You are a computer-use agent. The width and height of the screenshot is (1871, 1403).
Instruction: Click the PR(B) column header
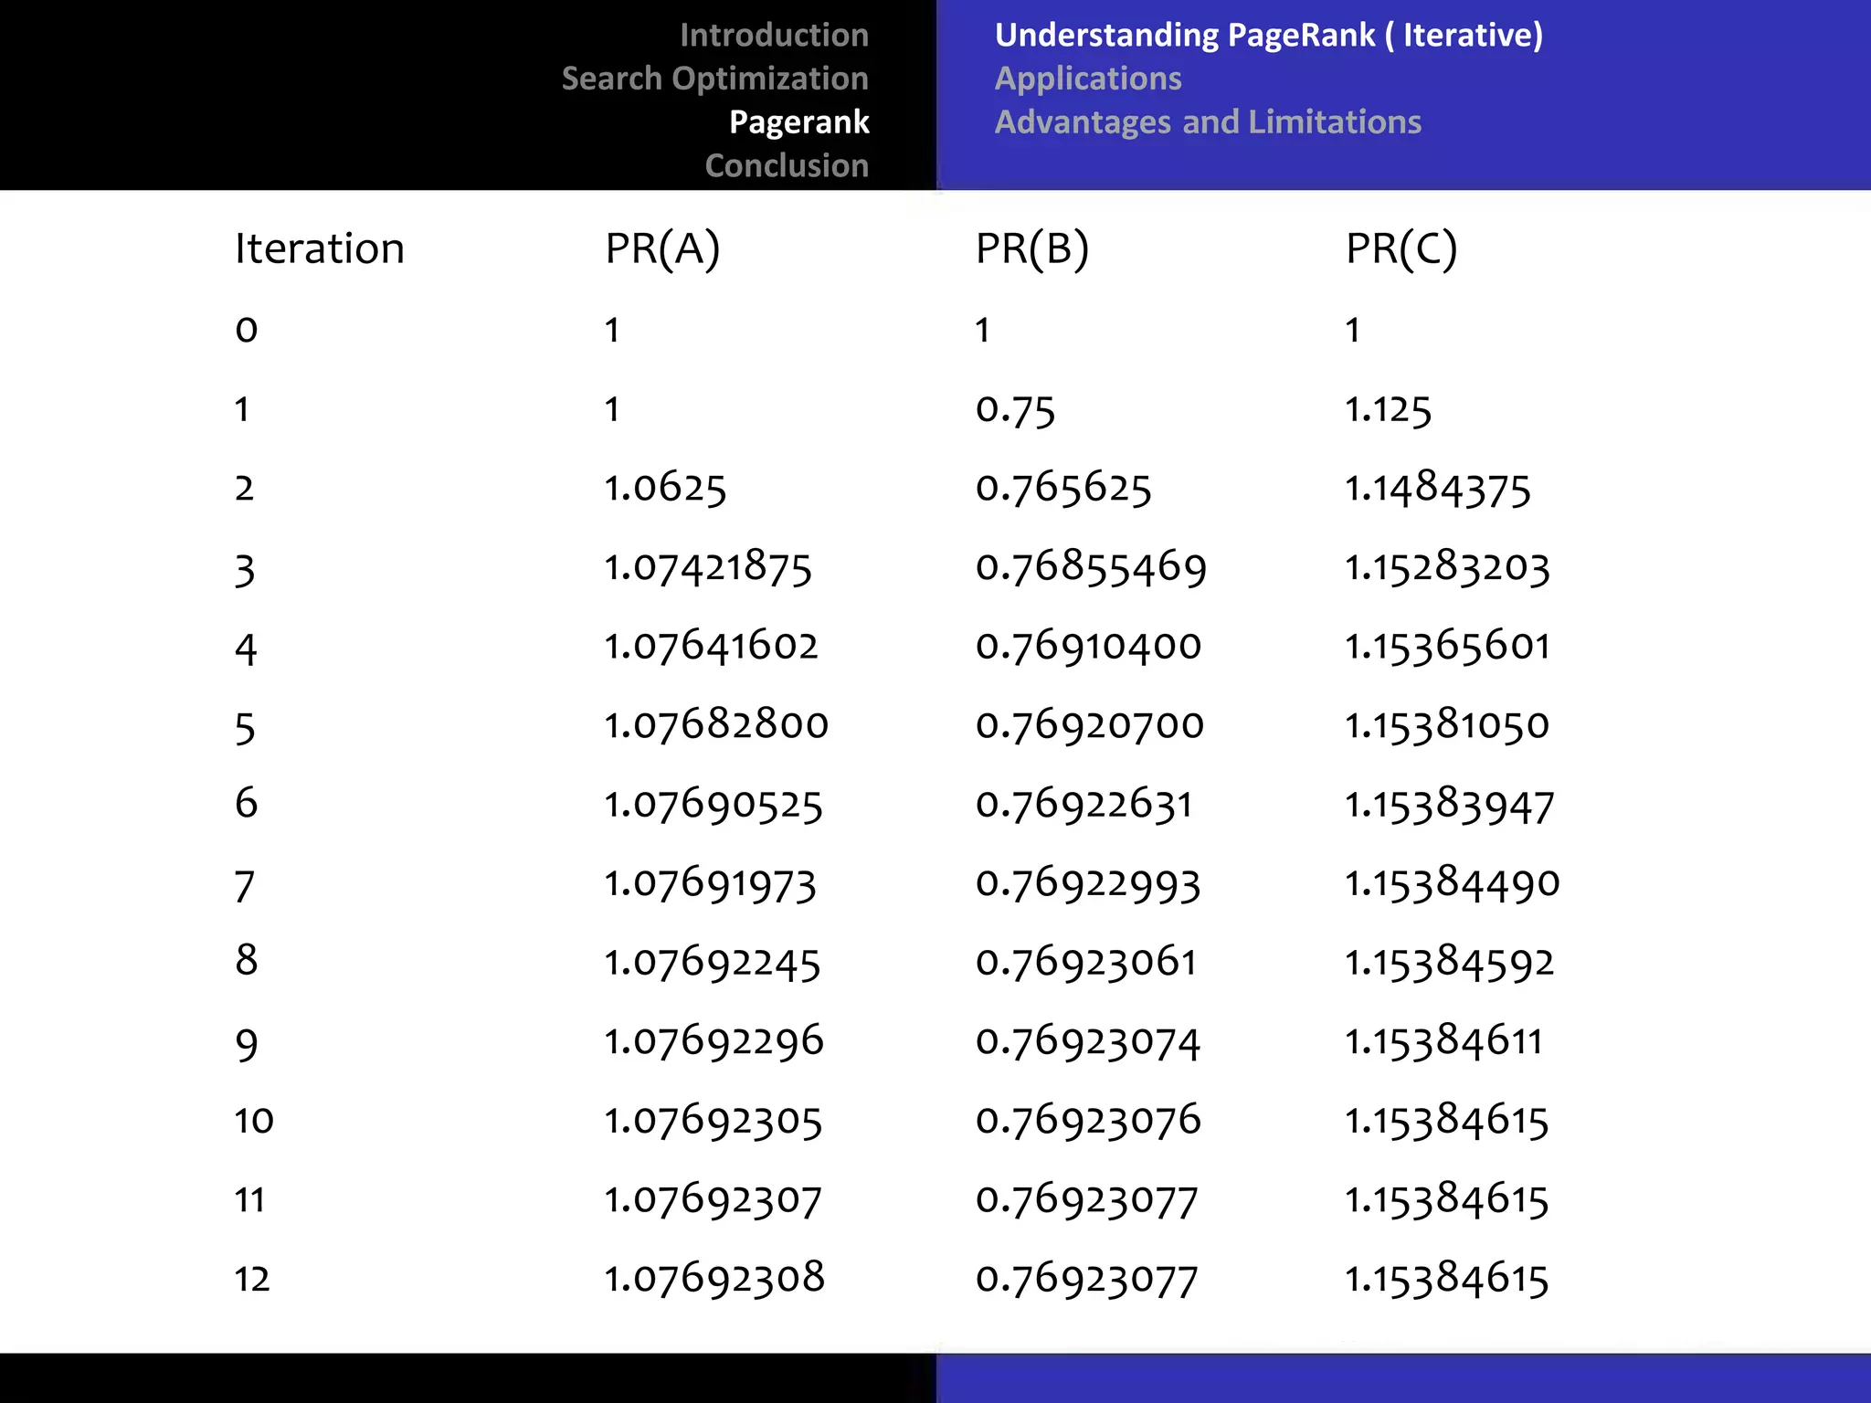point(1031,249)
